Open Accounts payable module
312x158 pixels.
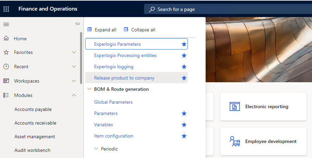tap(33, 109)
